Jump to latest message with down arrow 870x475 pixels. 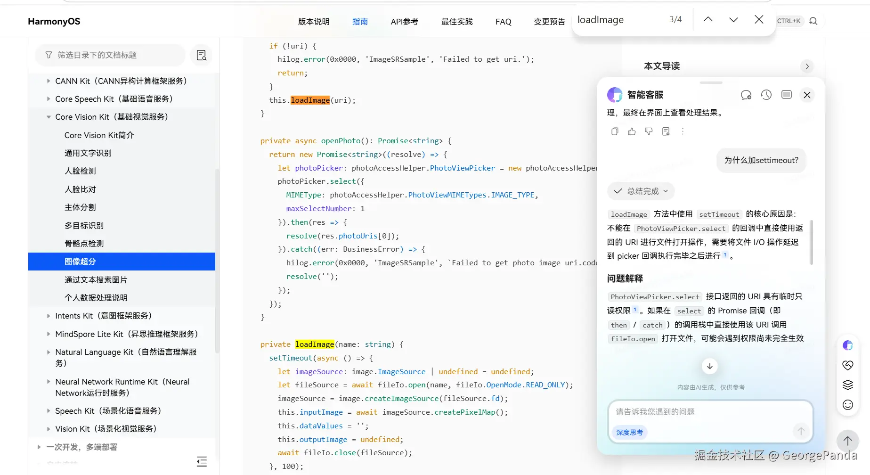pos(710,366)
